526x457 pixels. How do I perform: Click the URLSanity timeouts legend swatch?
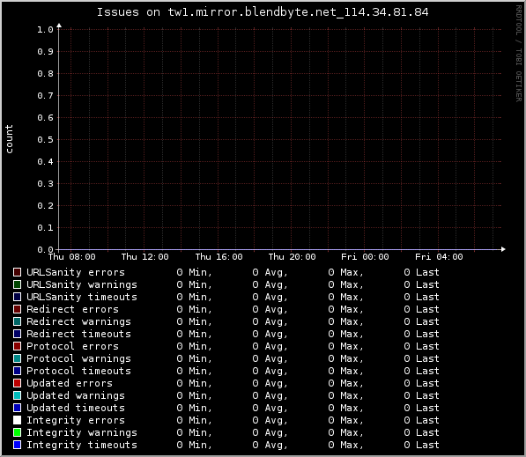tap(17, 297)
